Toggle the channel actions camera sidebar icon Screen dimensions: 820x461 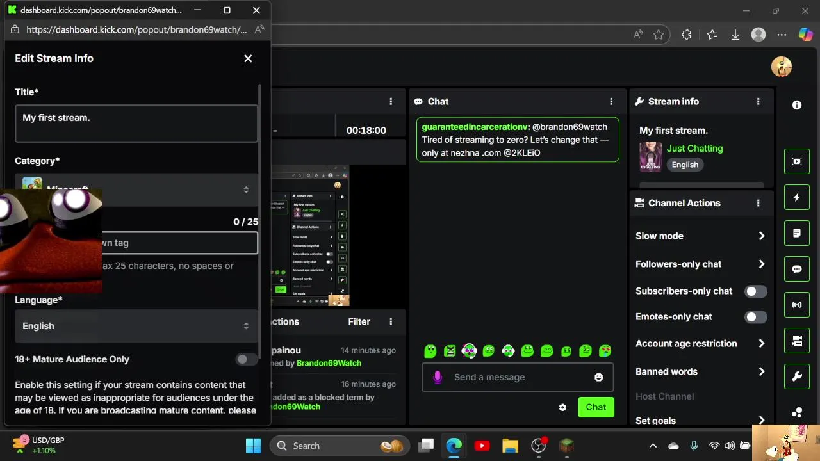[797, 341]
